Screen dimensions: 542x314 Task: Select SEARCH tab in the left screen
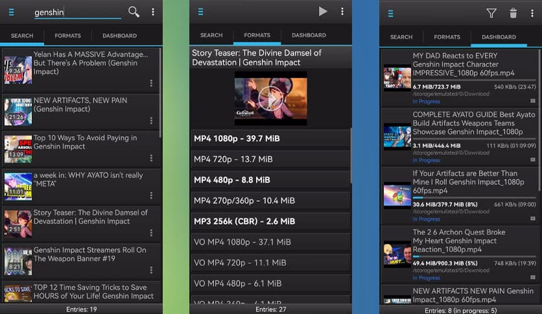pyautogui.click(x=22, y=36)
